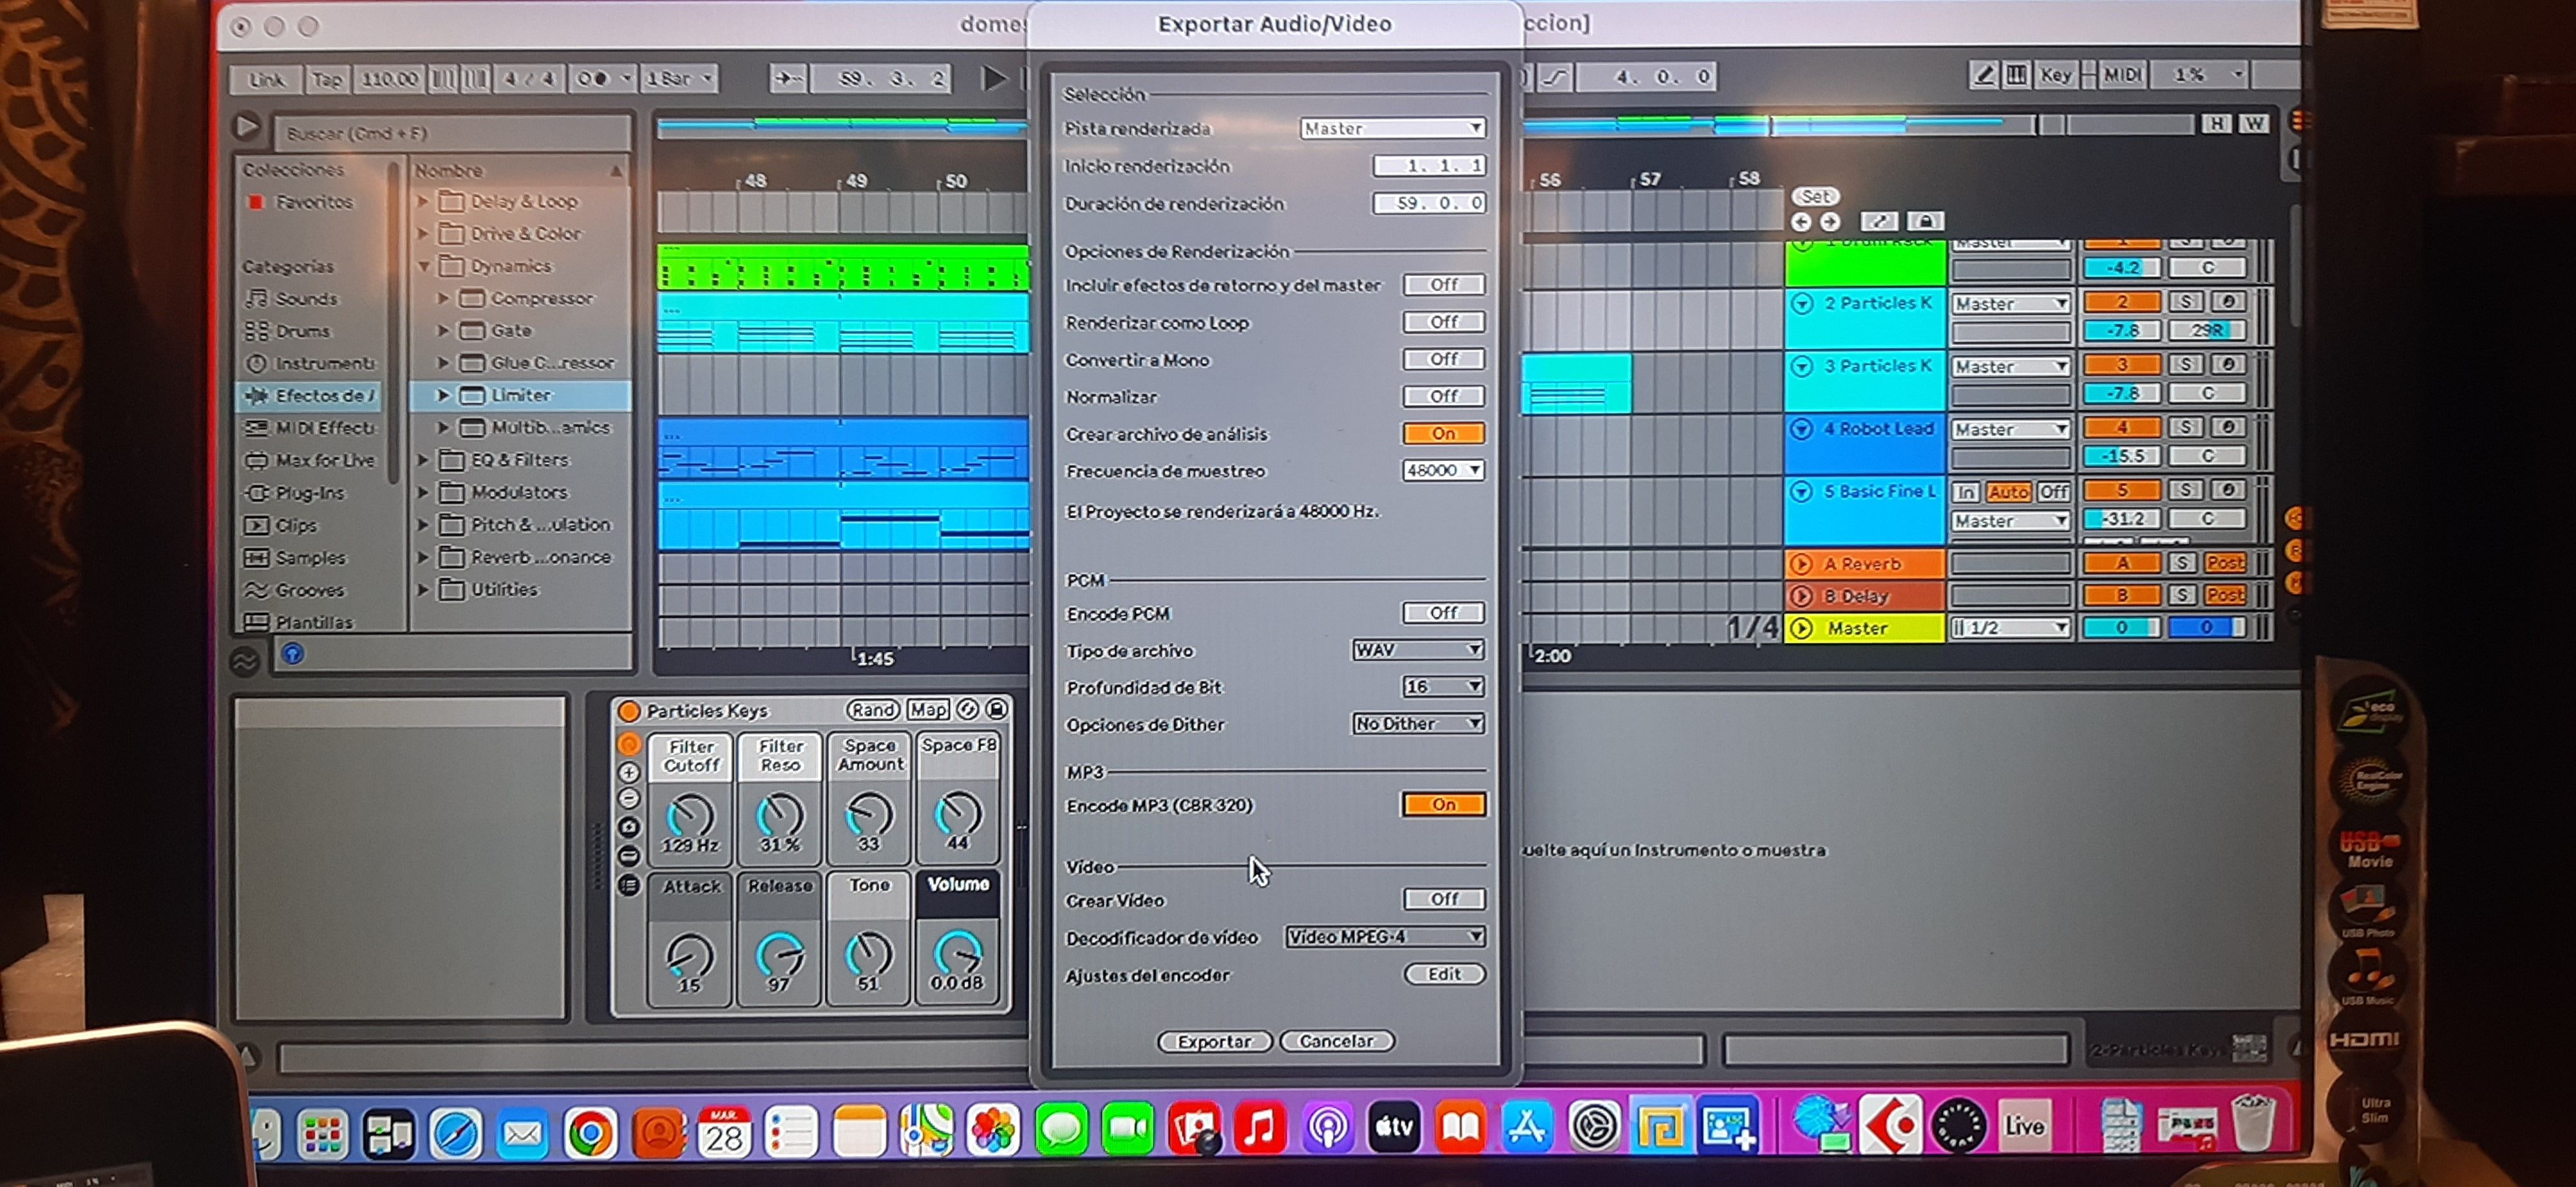The image size is (2576, 1187).
Task: Toggle Incluir efectos de retorno y del master
Action: (x=1443, y=285)
